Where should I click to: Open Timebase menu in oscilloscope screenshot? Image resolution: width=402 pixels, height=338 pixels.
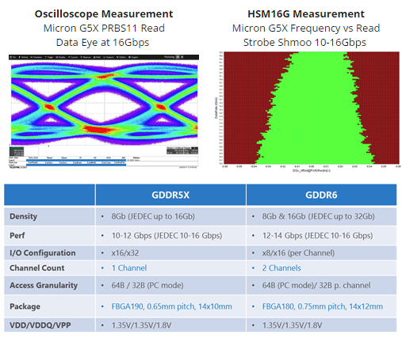36,57
